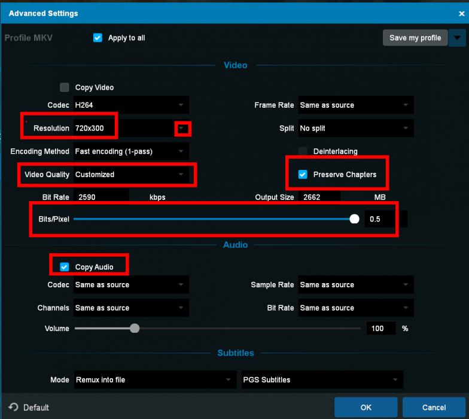Close the Advanced Settings dialog
Screen dimensions: 469x419
pos(461,13)
